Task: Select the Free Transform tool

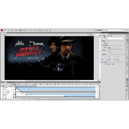Action: click(x=127, y=40)
